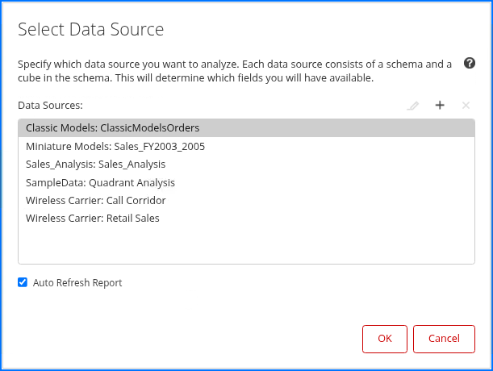Viewport: 493px width, 371px height.
Task: Click the pencil edit data source icon
Action: tap(413, 106)
